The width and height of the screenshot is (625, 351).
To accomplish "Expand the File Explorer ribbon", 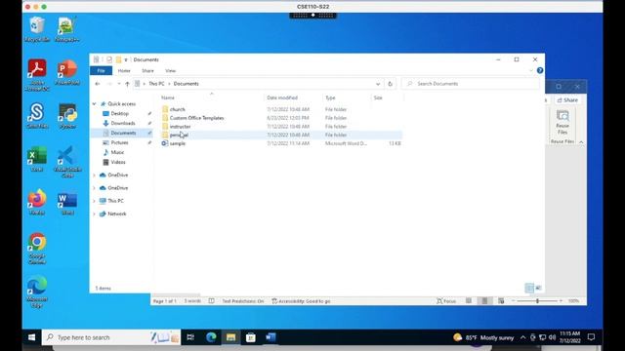I will 530,71.
